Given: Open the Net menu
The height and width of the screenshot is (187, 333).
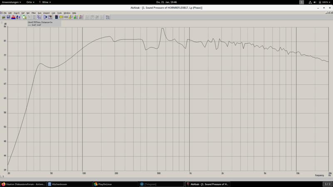Looking at the screenshot, I should pos(28,13).
